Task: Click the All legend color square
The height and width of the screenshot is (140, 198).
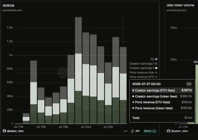Action: pyautogui.click(x=156, y=59)
